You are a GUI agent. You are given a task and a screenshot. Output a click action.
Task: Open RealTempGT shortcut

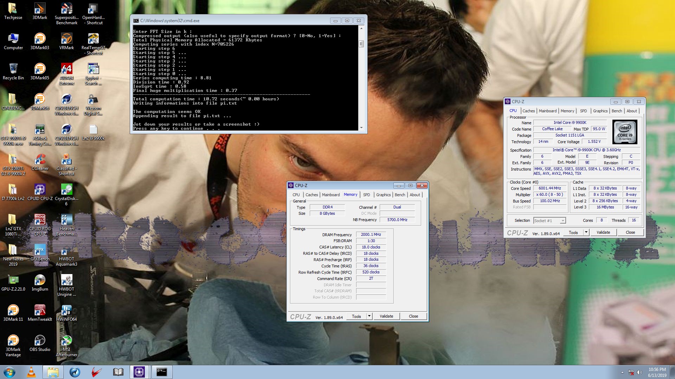[93, 44]
